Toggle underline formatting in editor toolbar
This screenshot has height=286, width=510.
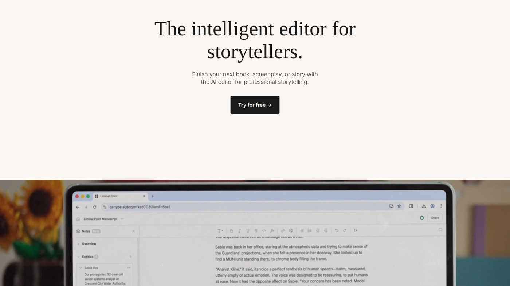coord(248,231)
